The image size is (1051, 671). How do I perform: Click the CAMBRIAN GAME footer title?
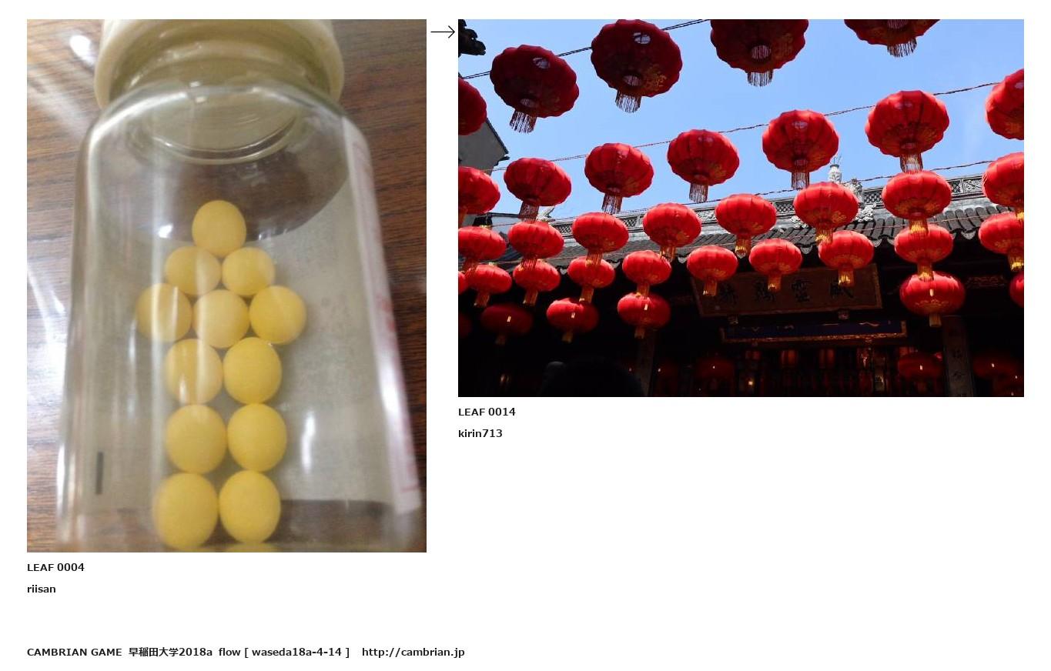tap(75, 652)
